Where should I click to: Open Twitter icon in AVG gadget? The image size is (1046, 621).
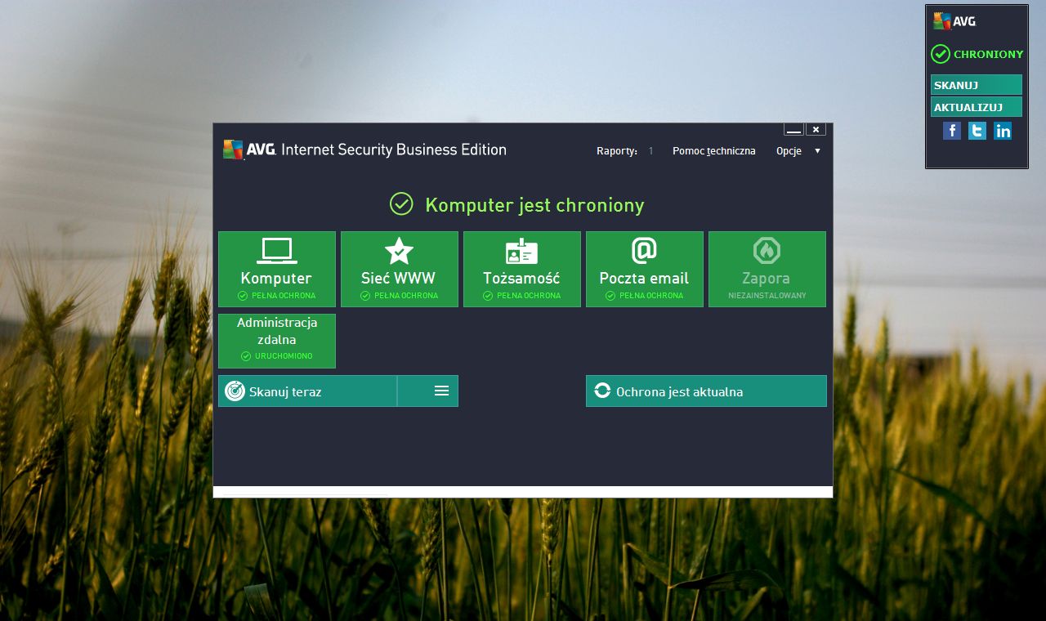click(x=977, y=131)
